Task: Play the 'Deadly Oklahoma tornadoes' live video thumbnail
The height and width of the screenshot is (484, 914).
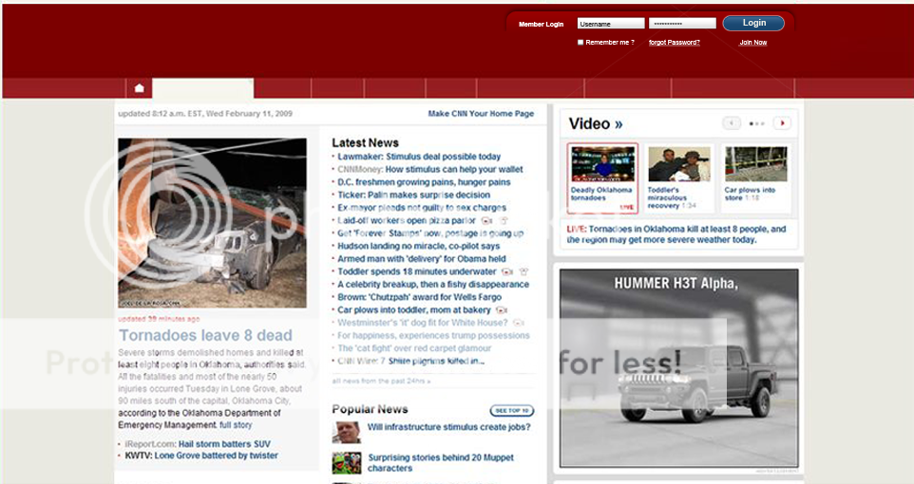Action: pyautogui.click(x=602, y=164)
